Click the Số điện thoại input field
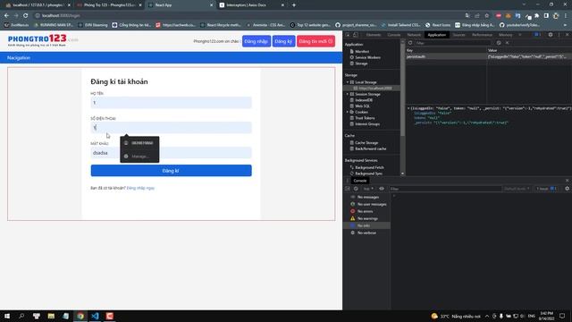 pyautogui.click(x=171, y=127)
